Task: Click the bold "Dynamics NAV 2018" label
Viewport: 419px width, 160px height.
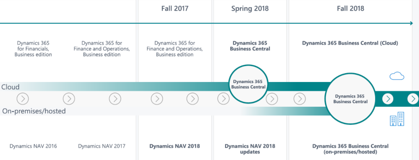Action: (x=174, y=146)
